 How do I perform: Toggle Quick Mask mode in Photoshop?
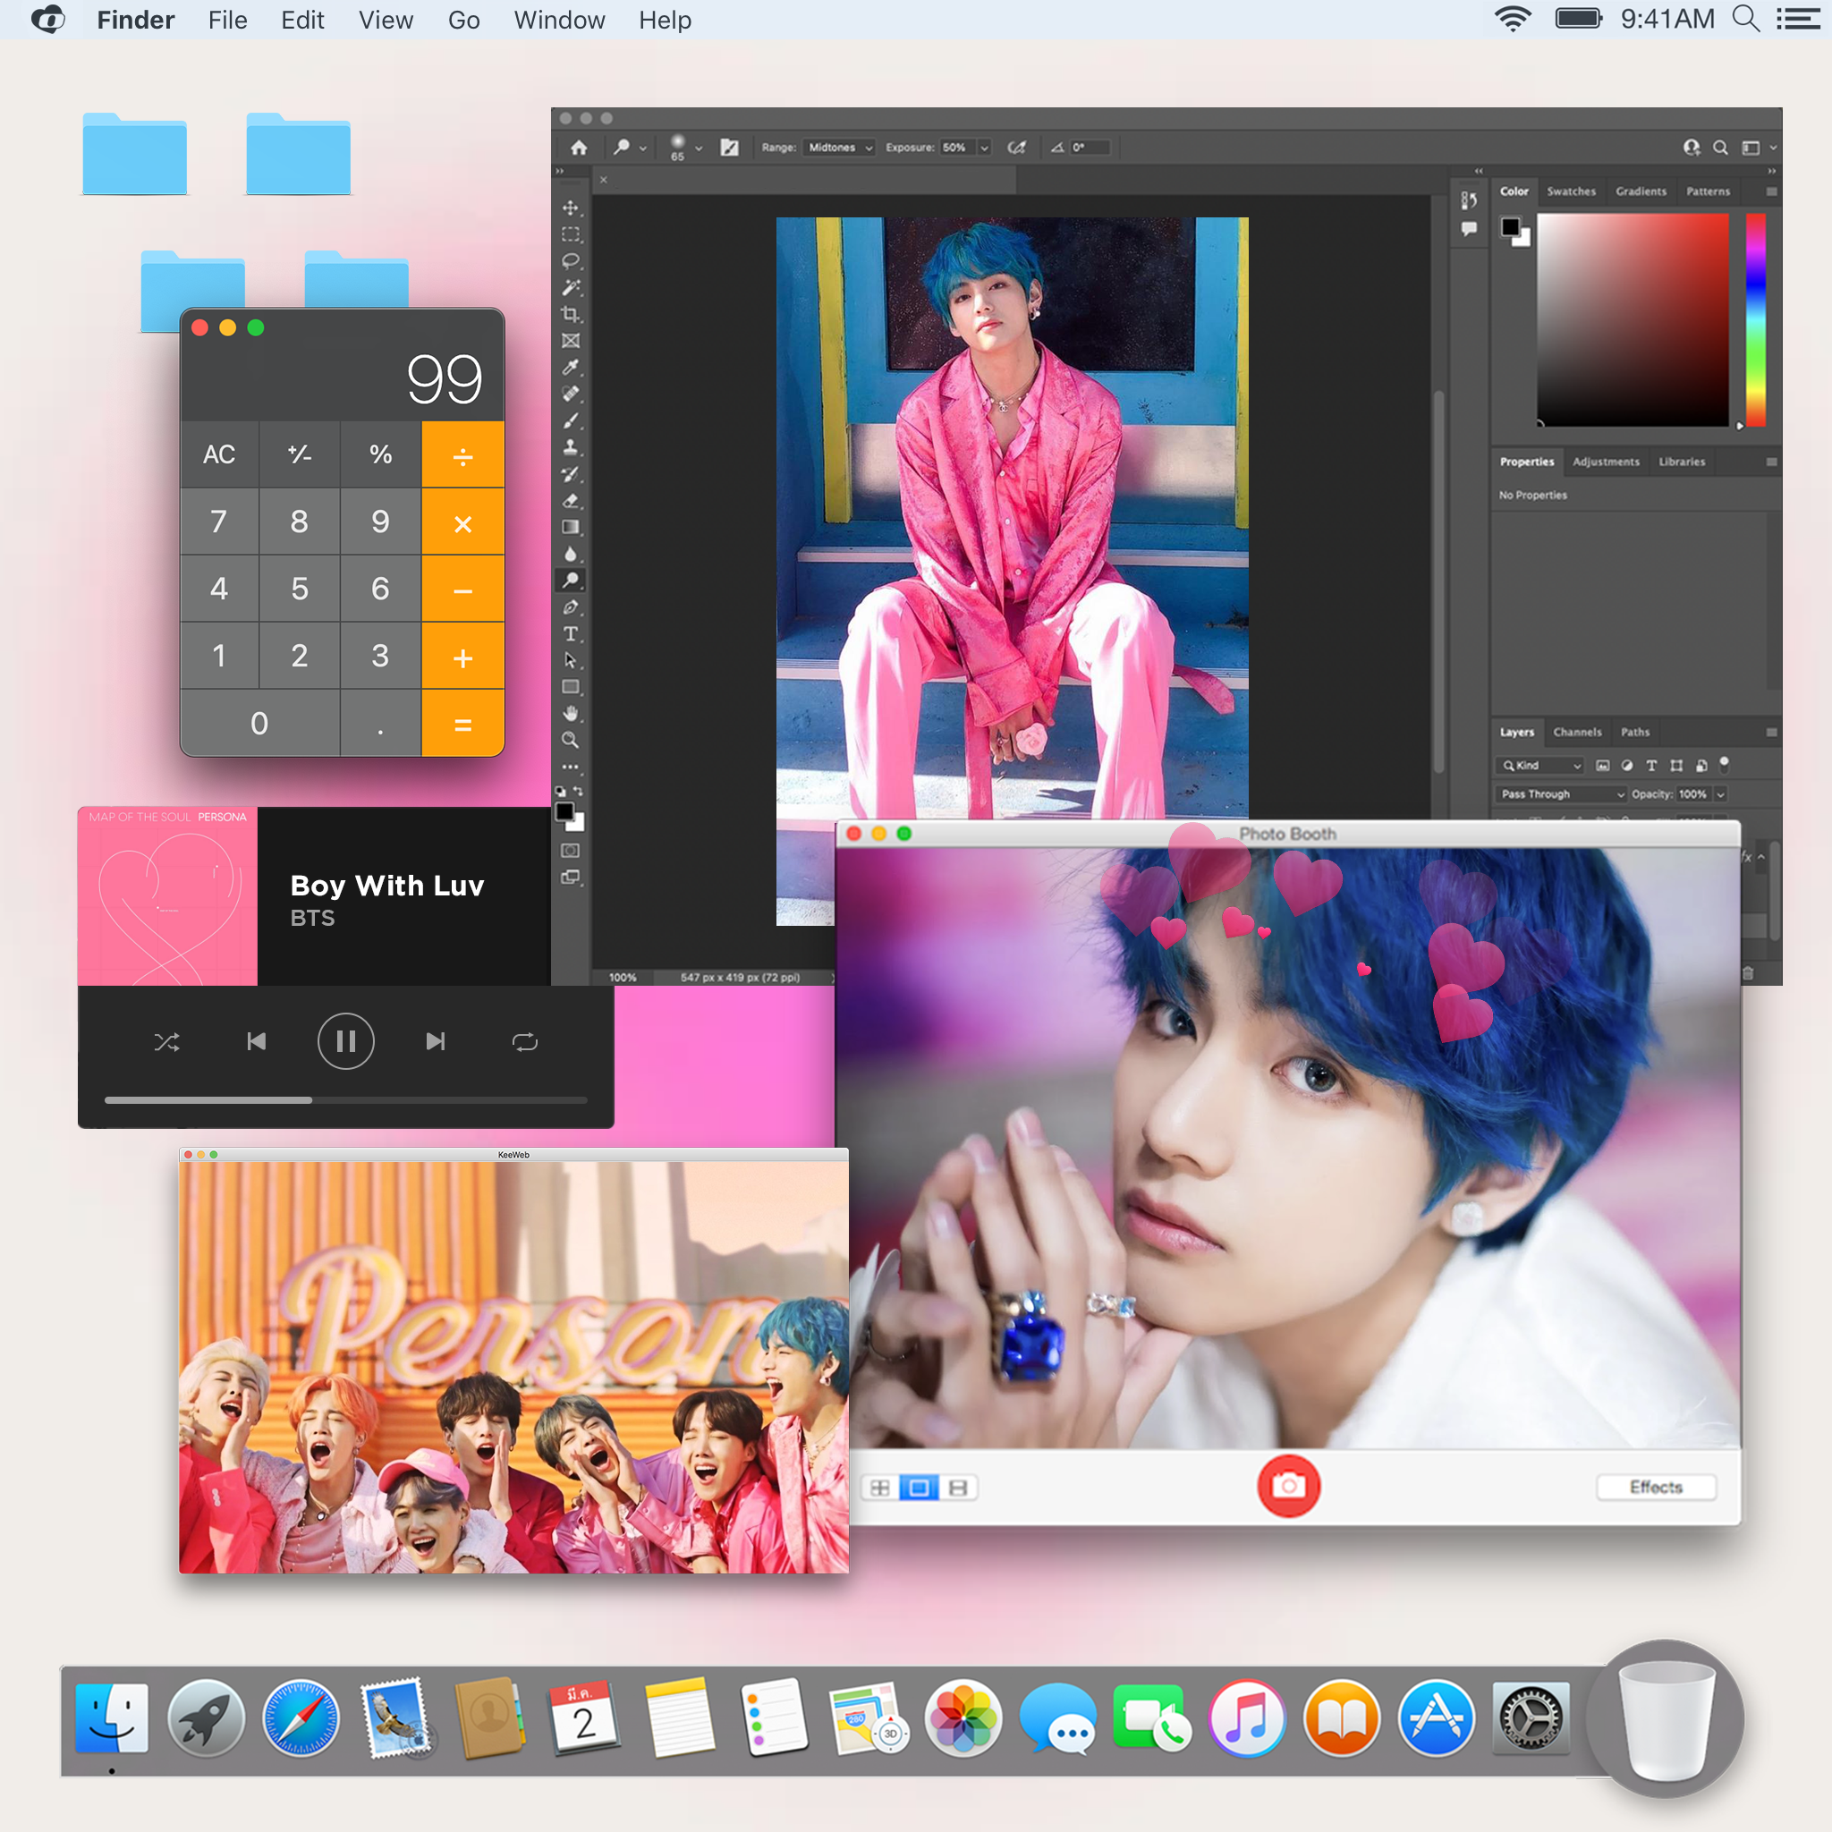click(x=570, y=851)
